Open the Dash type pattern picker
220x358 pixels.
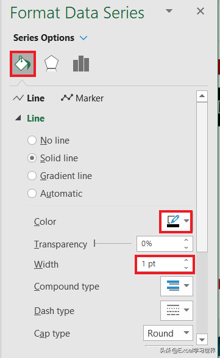click(177, 310)
